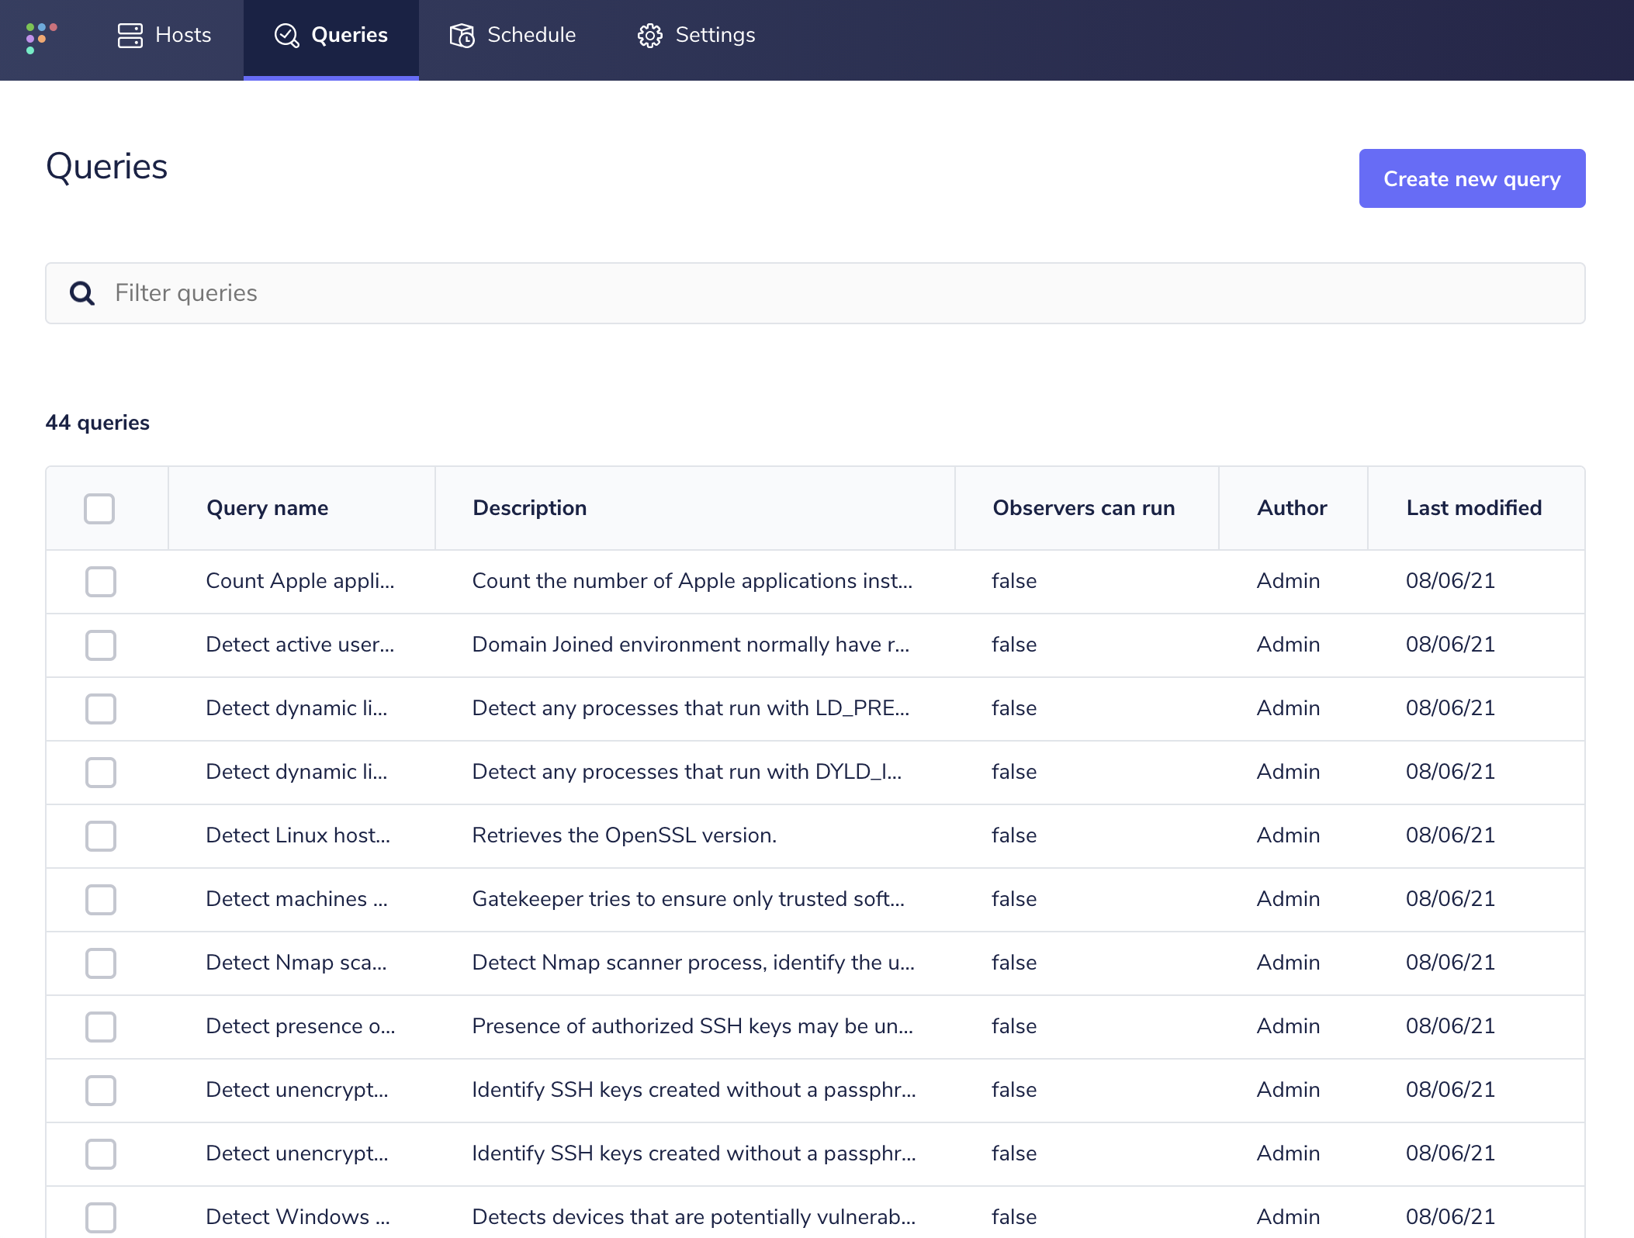Click description 'Presence of authorized SSH keys may be un...'
The image size is (1634, 1238).
[693, 1026]
